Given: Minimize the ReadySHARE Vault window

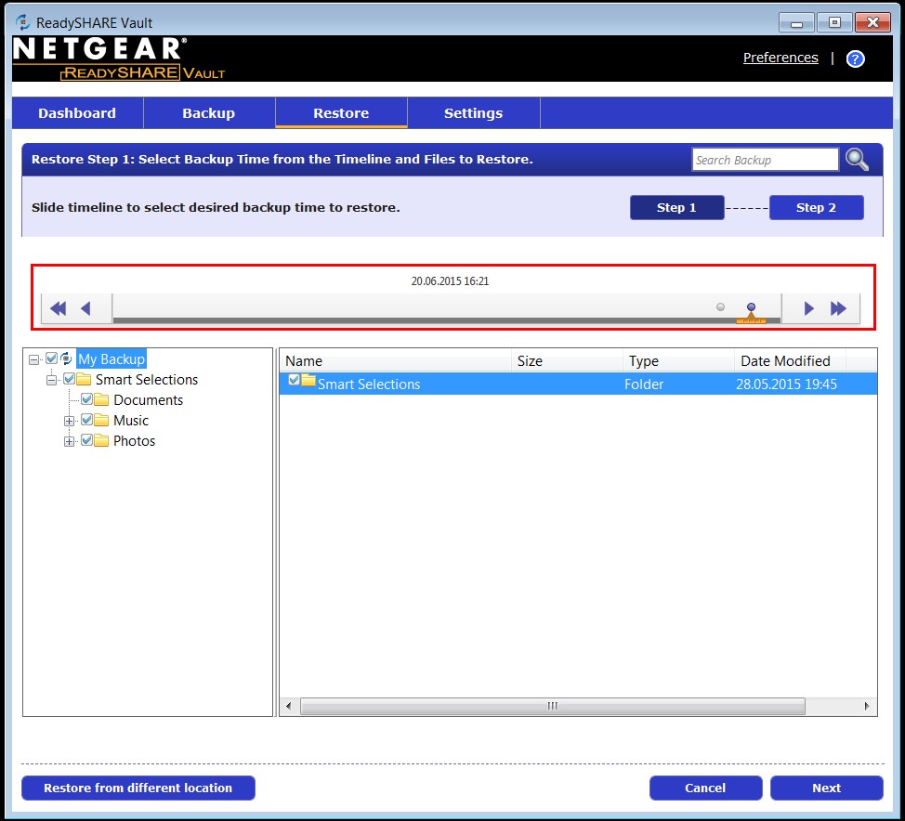Looking at the screenshot, I should tap(796, 22).
